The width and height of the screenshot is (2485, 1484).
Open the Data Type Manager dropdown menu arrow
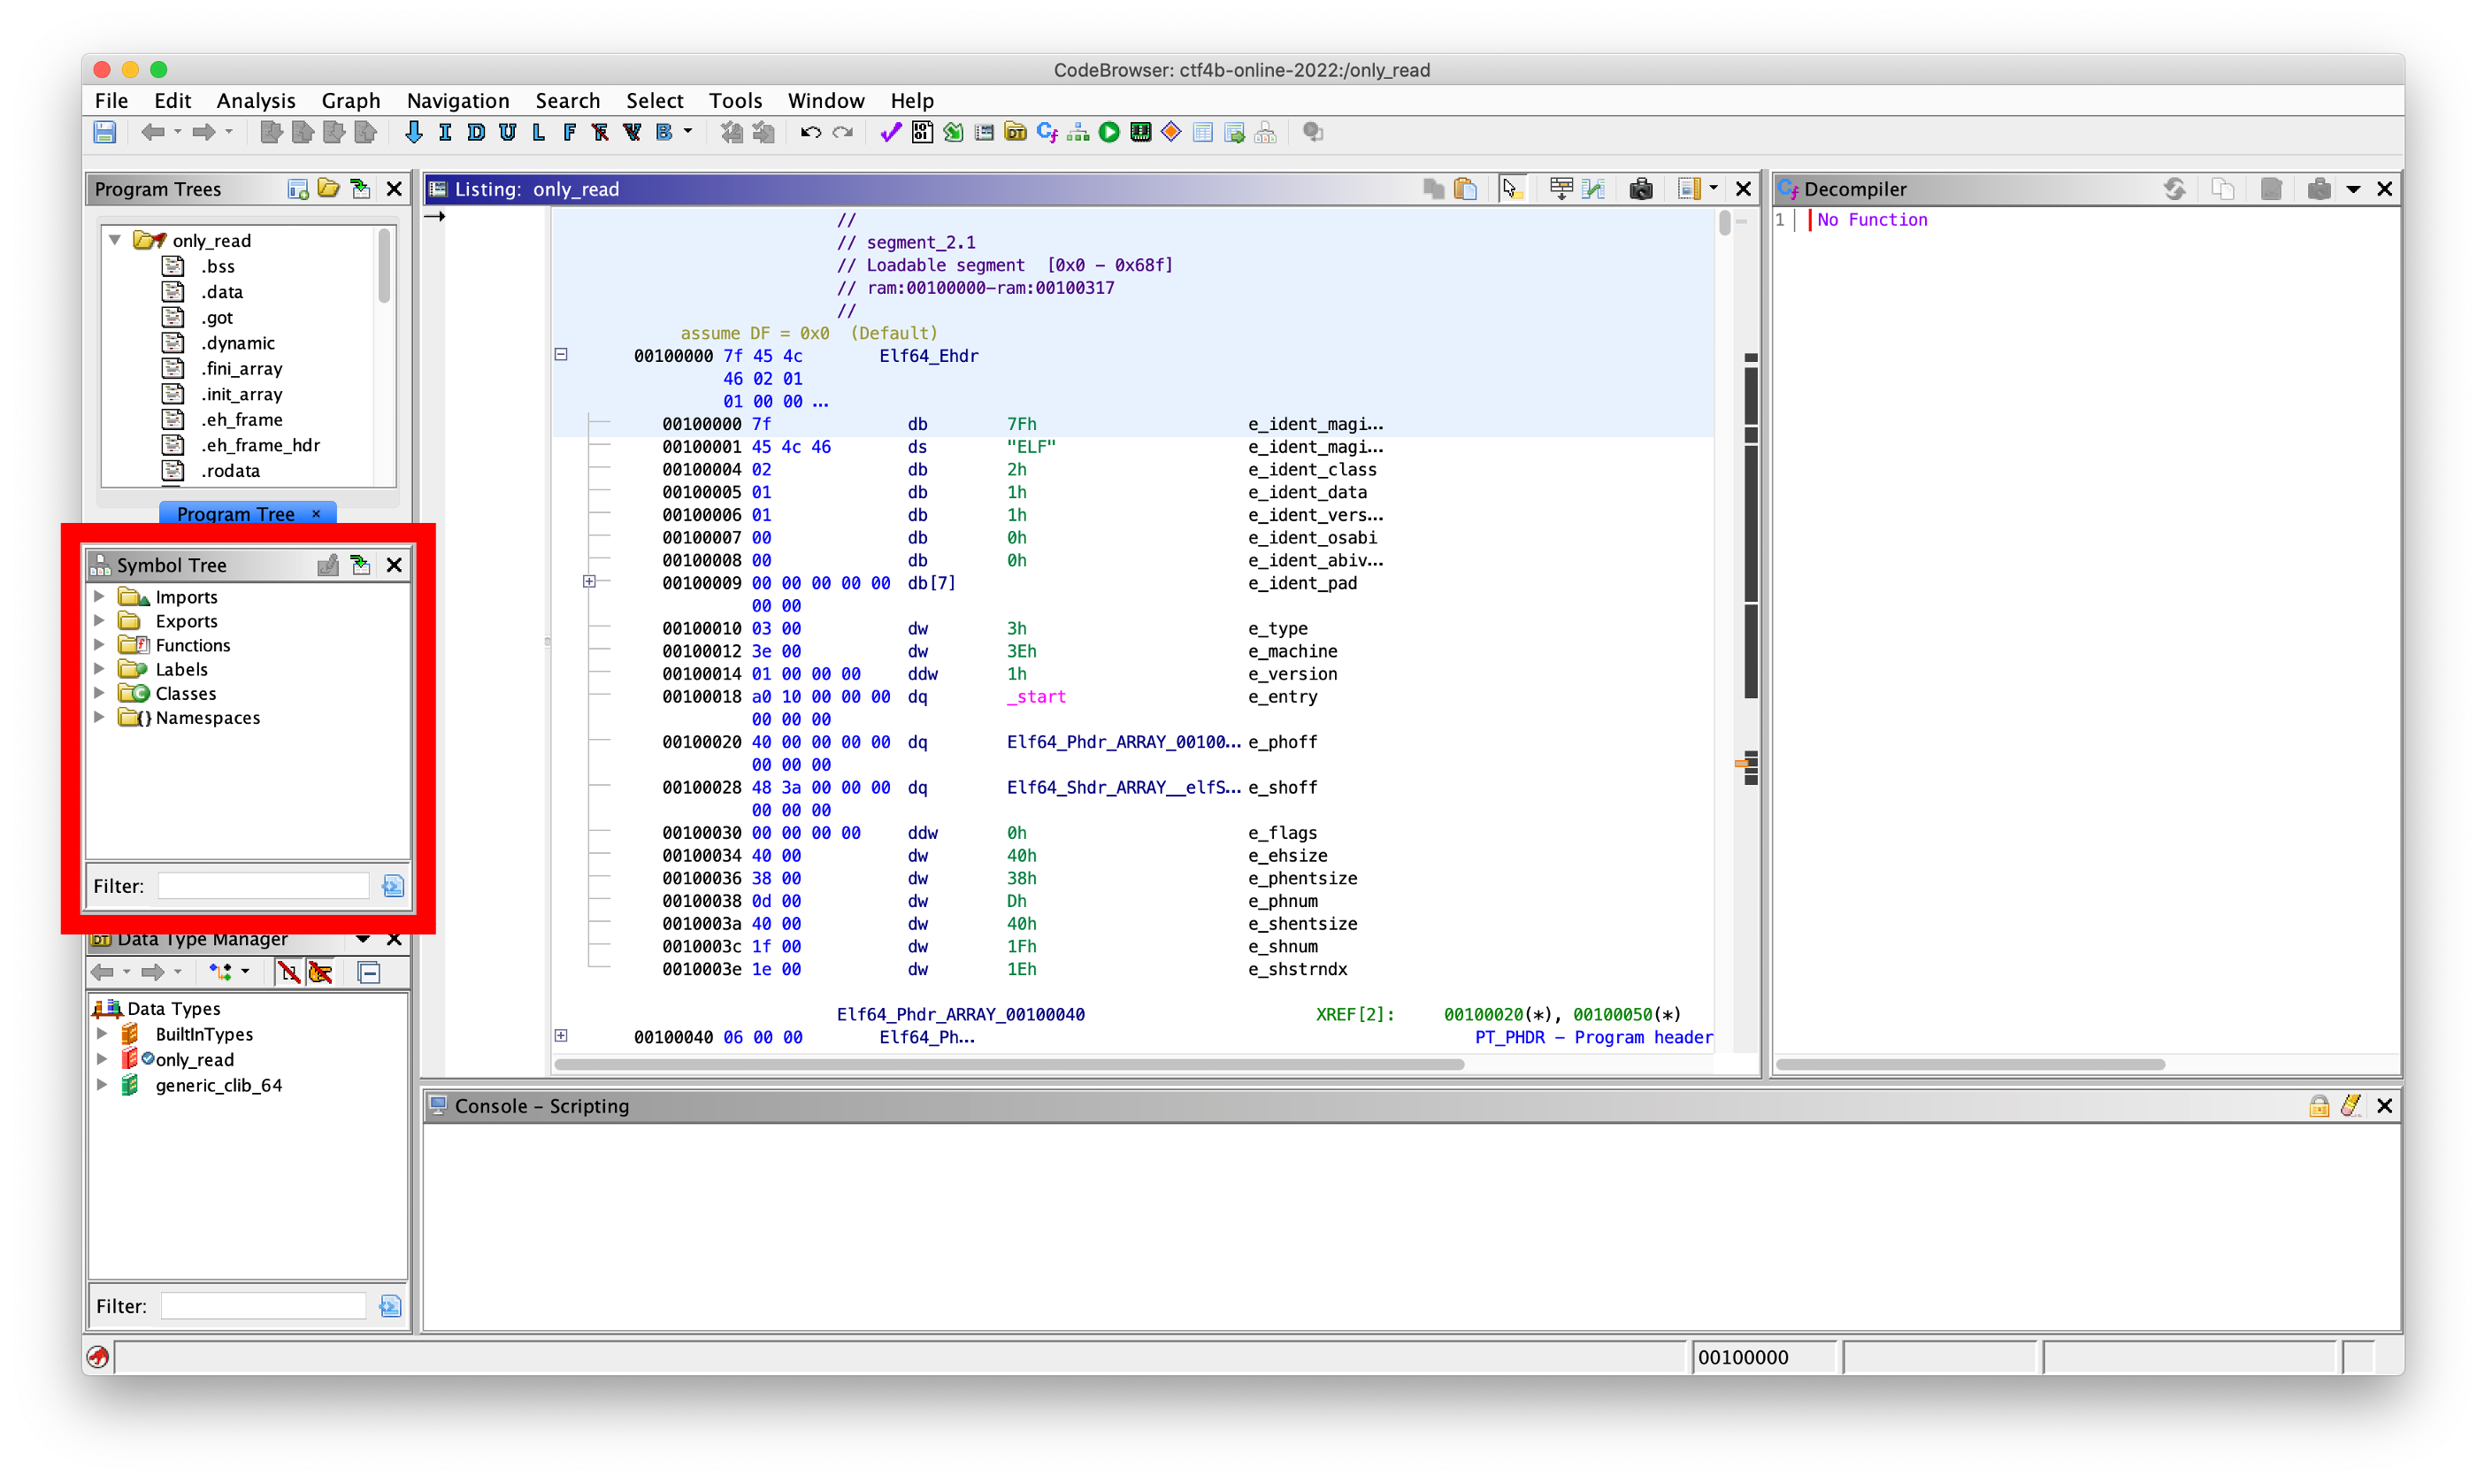click(x=363, y=939)
